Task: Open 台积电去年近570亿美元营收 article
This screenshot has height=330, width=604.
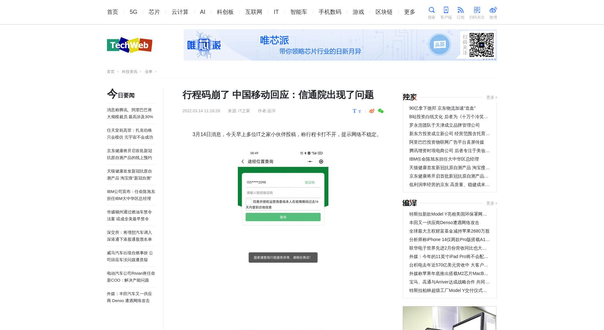Action: pyautogui.click(x=449, y=265)
